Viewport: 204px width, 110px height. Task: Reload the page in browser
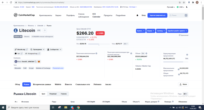click(11, 2)
